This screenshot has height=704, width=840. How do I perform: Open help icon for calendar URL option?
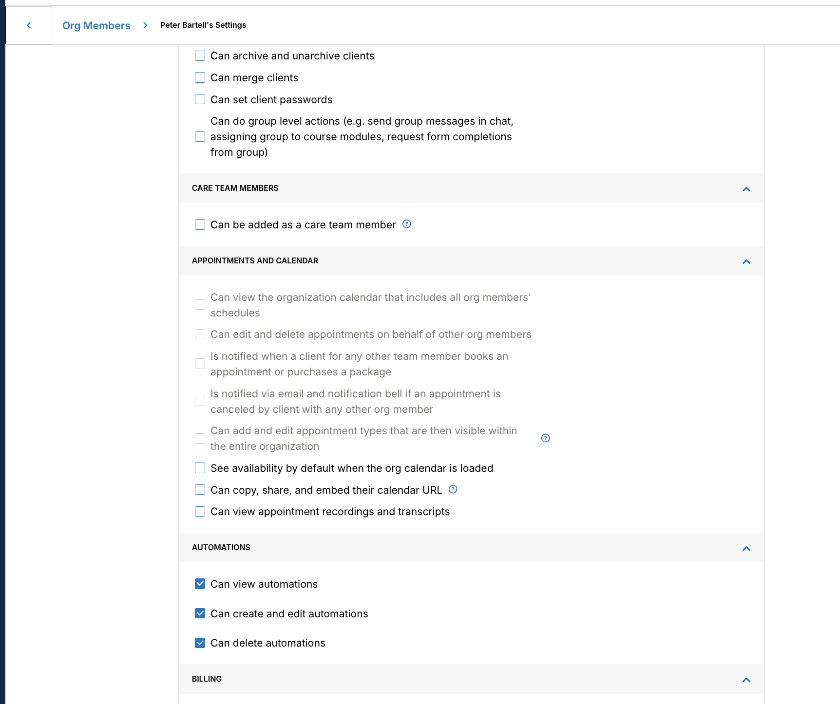(x=453, y=489)
